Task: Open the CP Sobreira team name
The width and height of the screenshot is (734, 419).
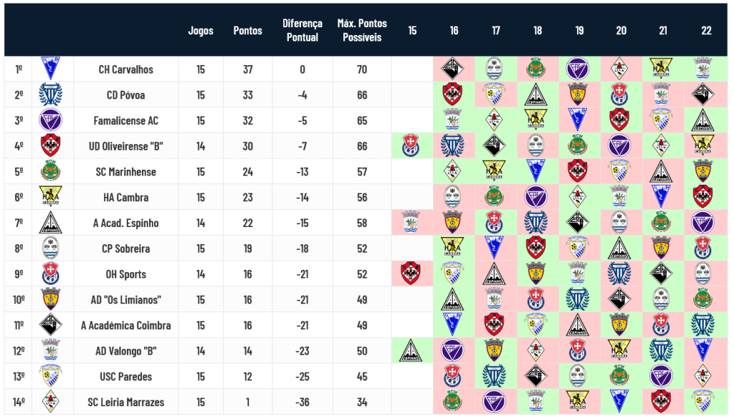Action: [126, 249]
